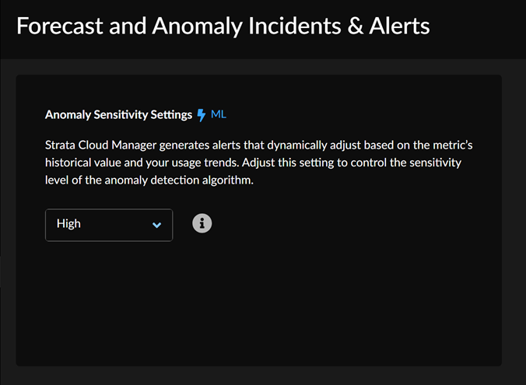526x385 pixels.
Task: Click "sensitivity level" text in the description
Action: click(435, 163)
